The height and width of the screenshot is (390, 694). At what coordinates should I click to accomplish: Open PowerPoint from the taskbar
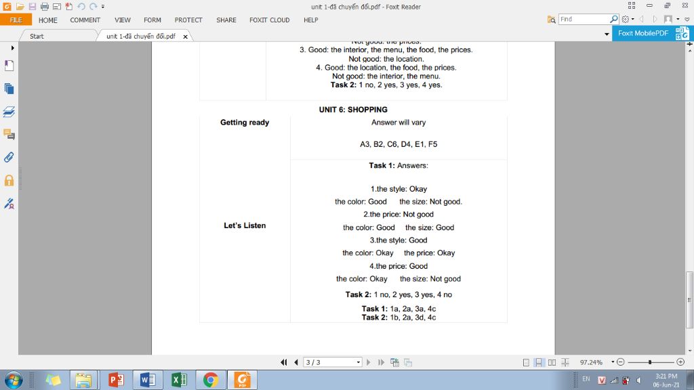116,380
